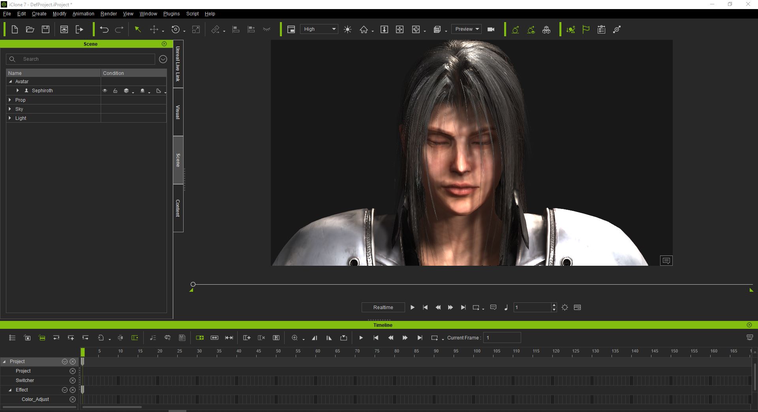Switch to the Visual side tab
Screen dimensions: 758x412
click(x=178, y=112)
